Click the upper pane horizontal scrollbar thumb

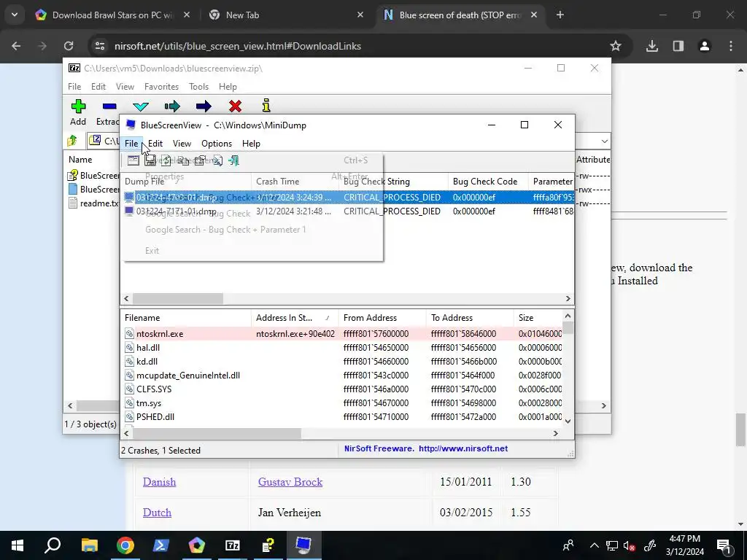click(x=178, y=298)
